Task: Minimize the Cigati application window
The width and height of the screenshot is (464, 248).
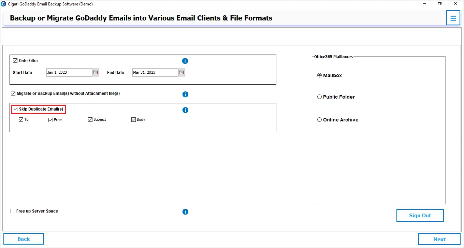Action: tap(424, 4)
